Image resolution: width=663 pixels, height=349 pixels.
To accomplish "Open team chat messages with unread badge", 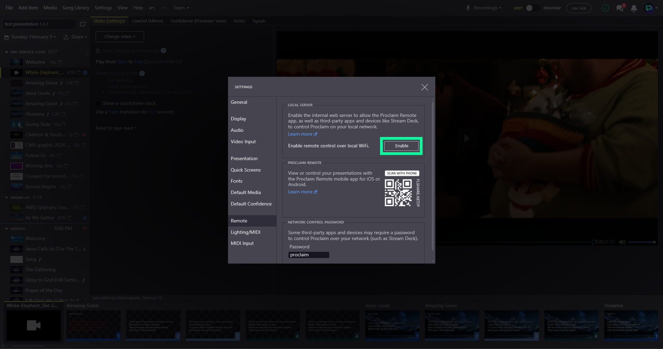I will [x=620, y=8].
